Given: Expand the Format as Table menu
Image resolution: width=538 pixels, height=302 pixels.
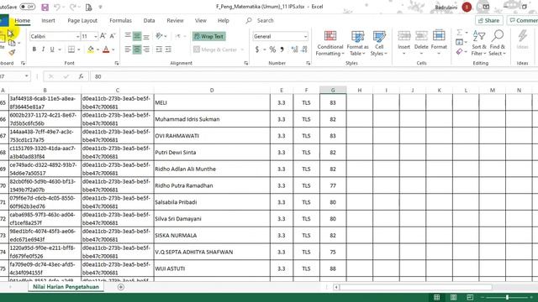Looking at the screenshot, I should 357,44.
